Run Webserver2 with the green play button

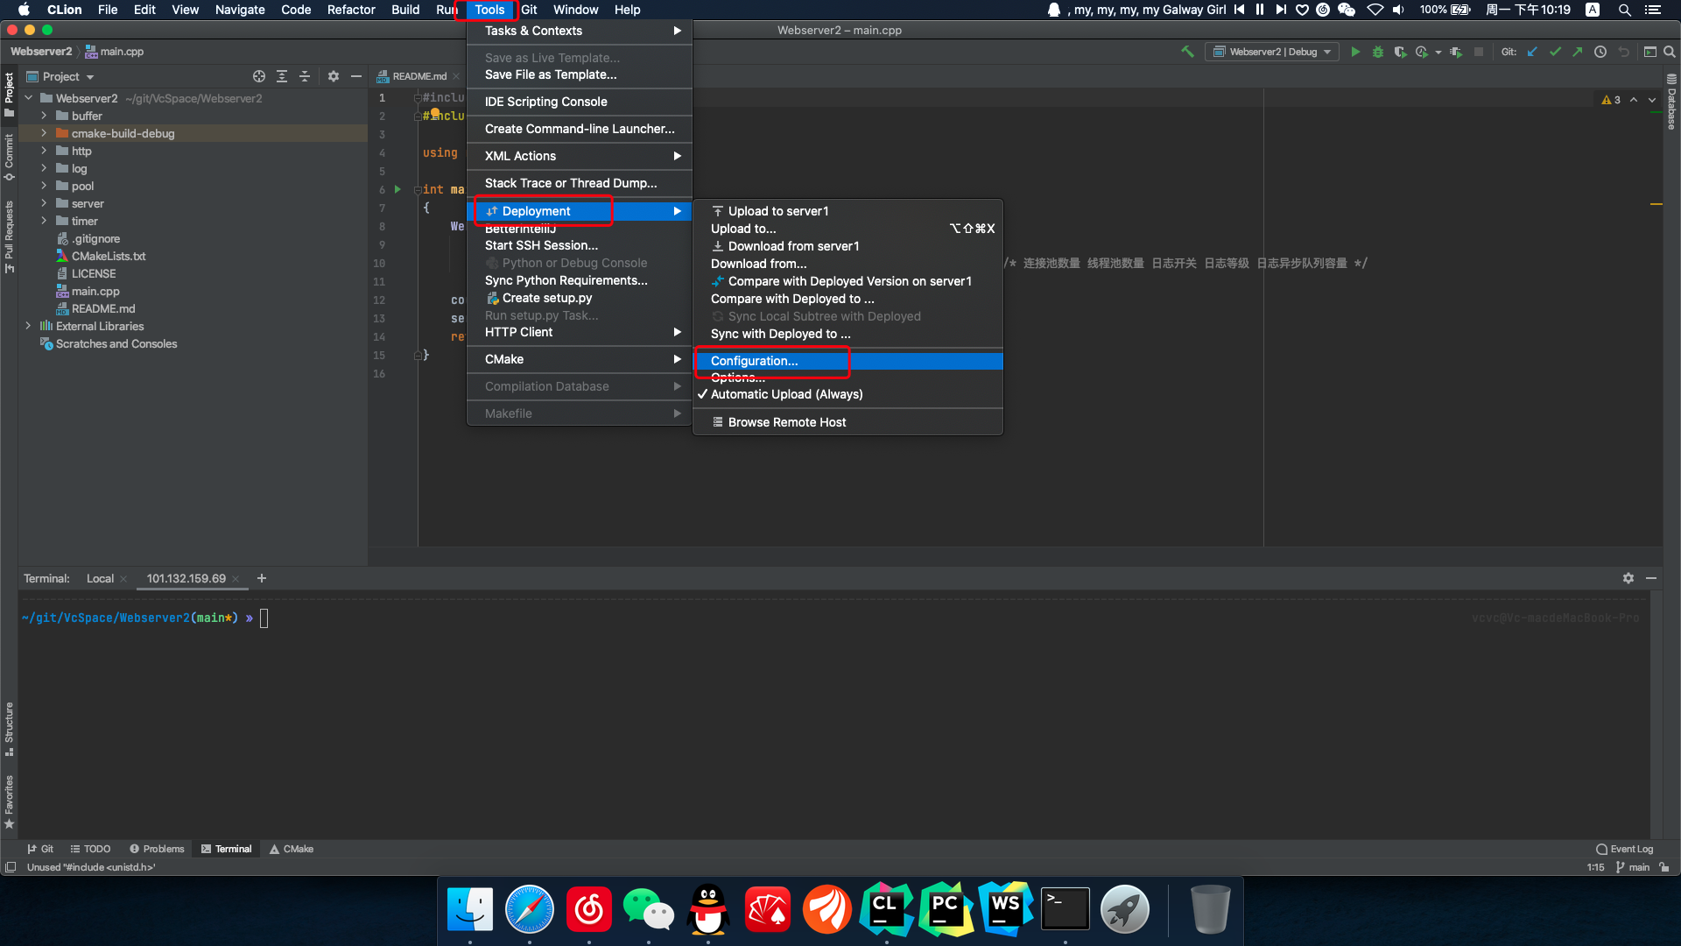click(1355, 52)
